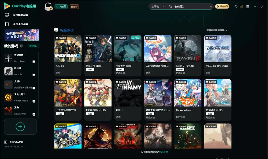
Task: Click the PC icon on Borderlands 2 row
Action: pos(34,101)
